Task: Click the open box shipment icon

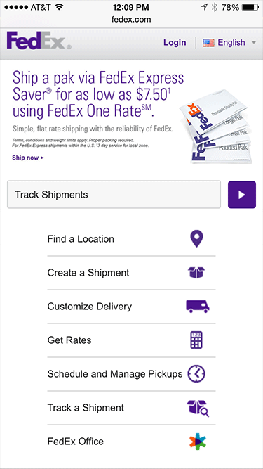Action: tap(196, 273)
